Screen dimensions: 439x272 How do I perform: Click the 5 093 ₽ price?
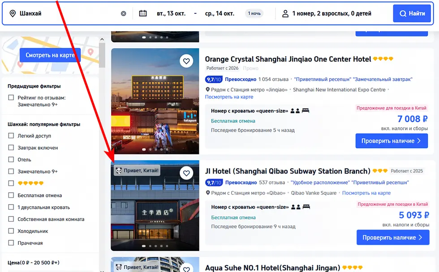(414, 215)
